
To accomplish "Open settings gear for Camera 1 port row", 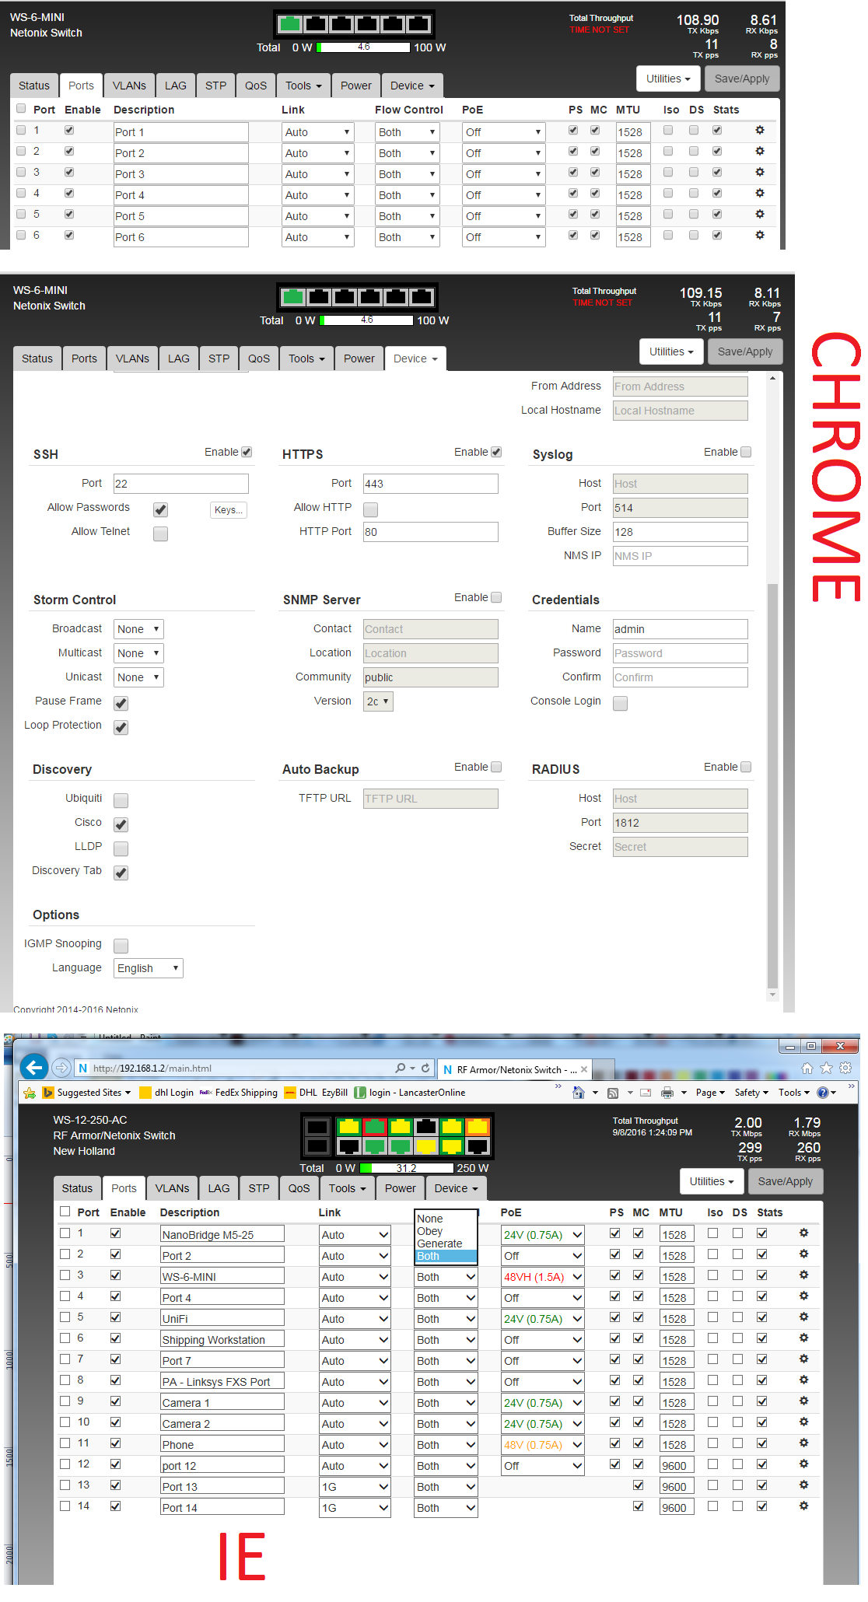I will pyautogui.click(x=803, y=1402).
